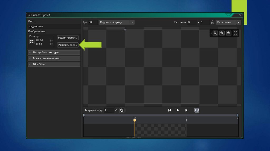The height and width of the screenshot is (151, 270).
Task: Click the zoom in magnifier icon
Action: (229, 33)
